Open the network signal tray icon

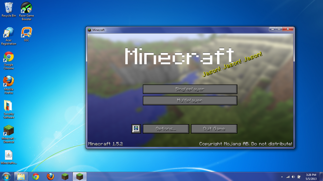(288, 177)
